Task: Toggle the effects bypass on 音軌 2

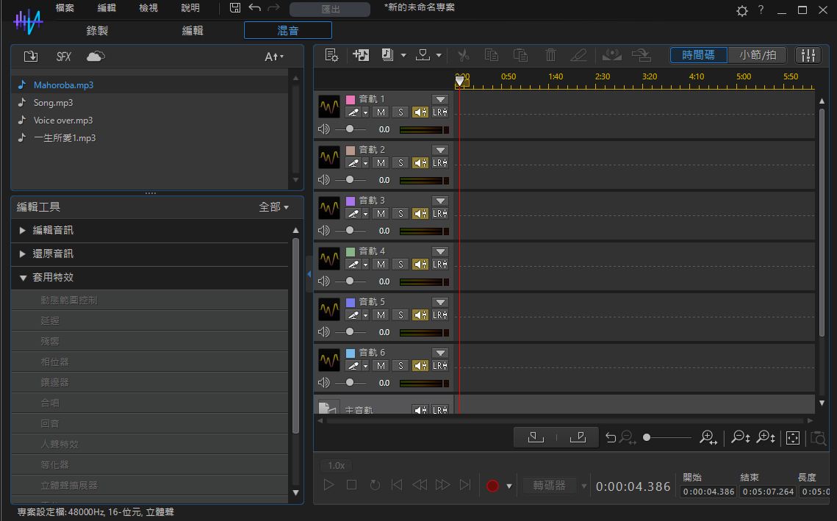Action: [420, 163]
